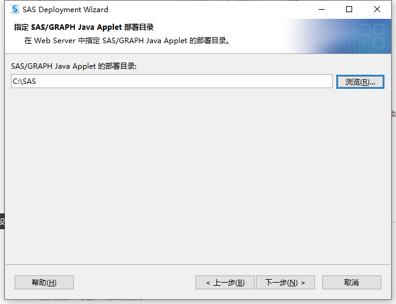Click the description text '在 Web Server 中指定...'

pyautogui.click(x=127, y=41)
